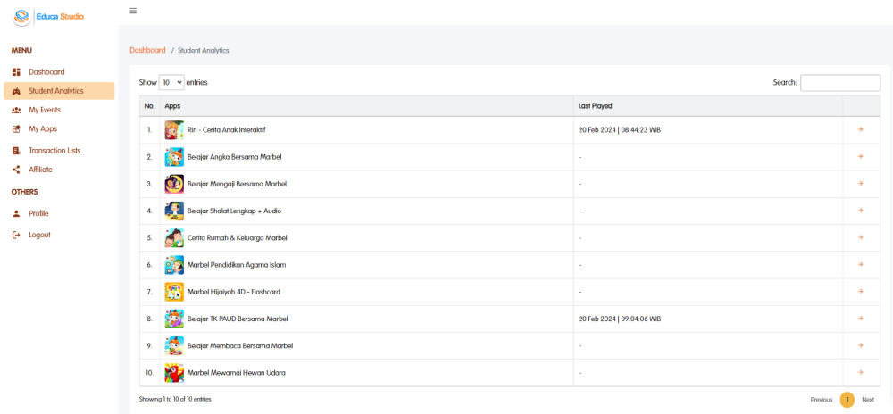Click the text 'Cerita Rumah & Keluarga Marbel'
893x414 pixels.
(x=237, y=237)
